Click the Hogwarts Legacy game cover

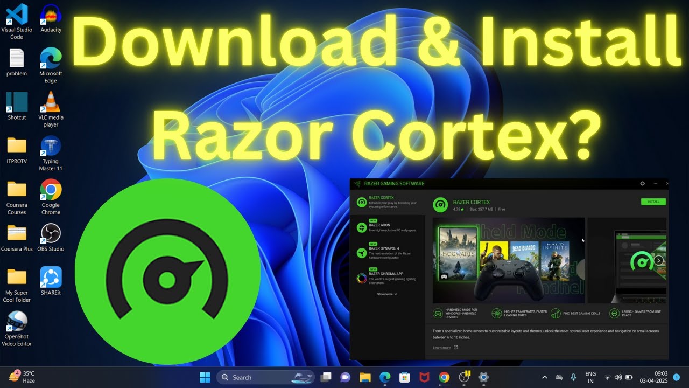[x=458, y=254]
